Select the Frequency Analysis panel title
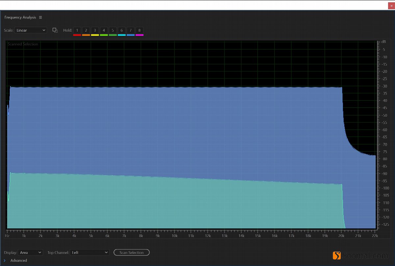The width and height of the screenshot is (395, 266). (x=20, y=17)
